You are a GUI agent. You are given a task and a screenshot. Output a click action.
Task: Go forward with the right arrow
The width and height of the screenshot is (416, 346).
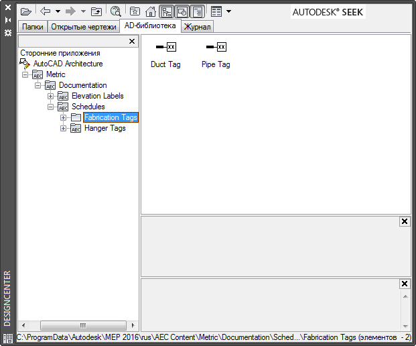tap(70, 11)
